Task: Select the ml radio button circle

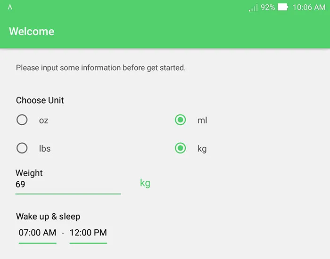Action: 180,120
